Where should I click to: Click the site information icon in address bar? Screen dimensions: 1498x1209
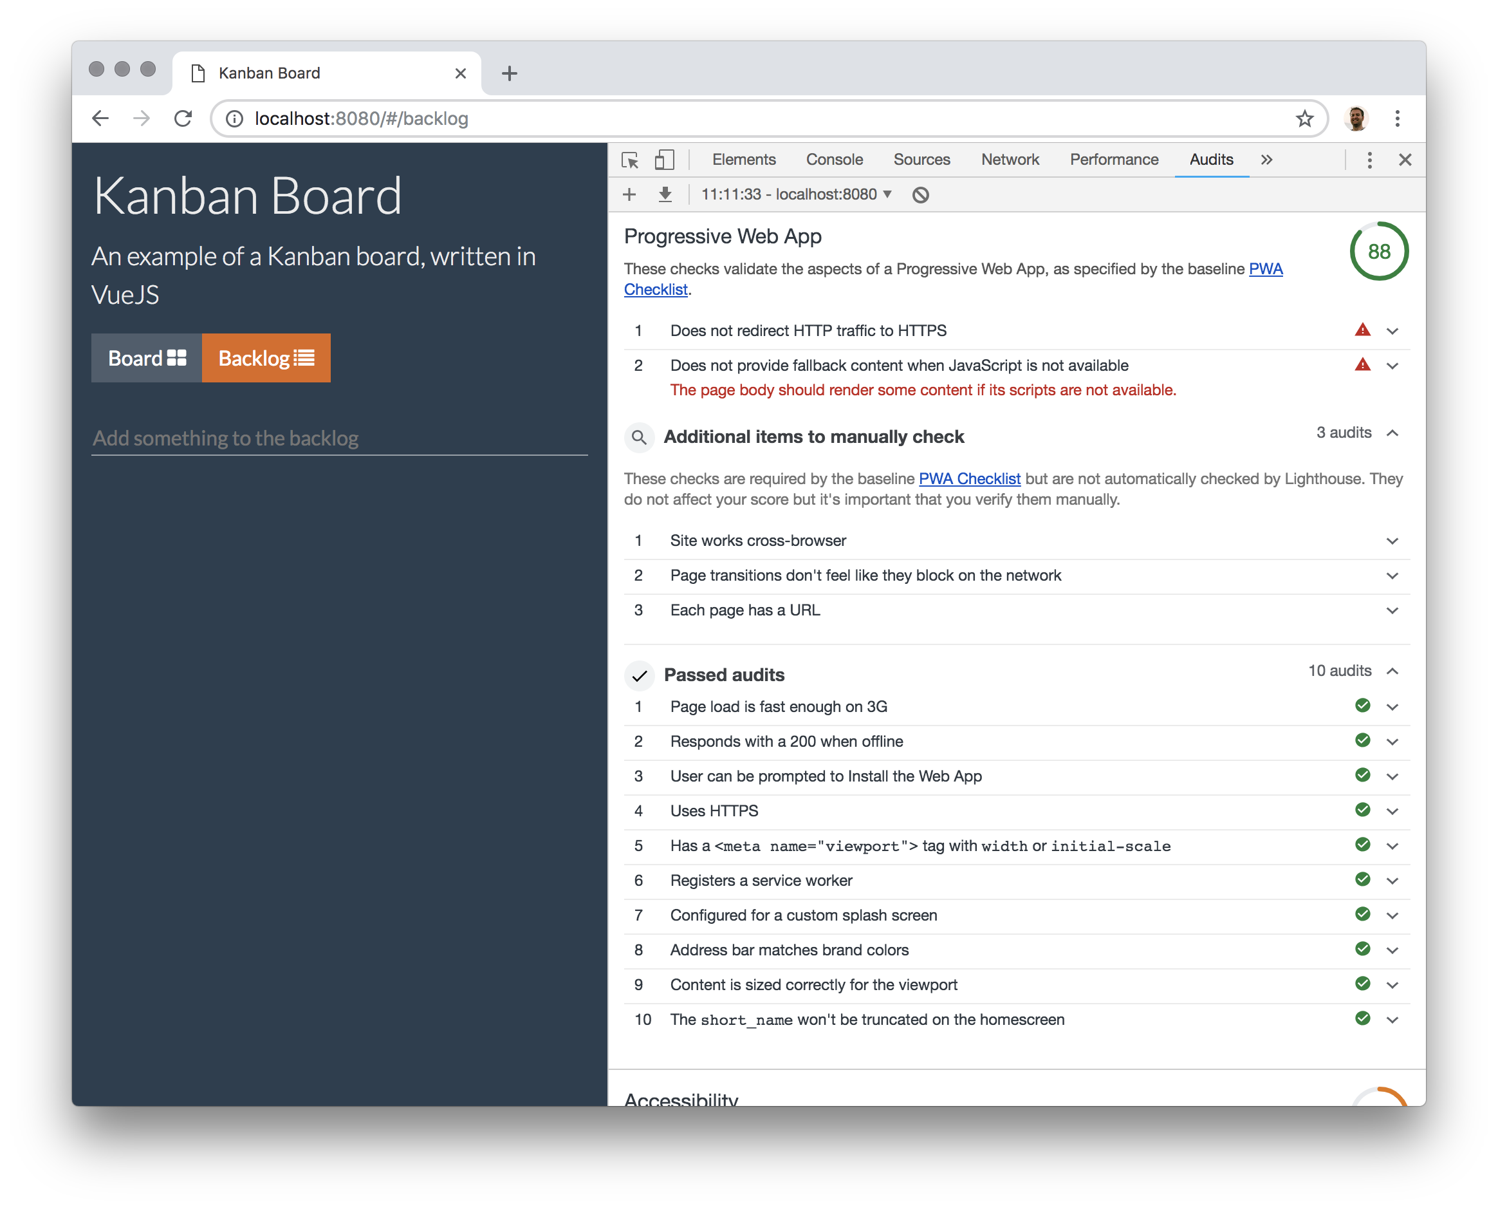click(235, 118)
